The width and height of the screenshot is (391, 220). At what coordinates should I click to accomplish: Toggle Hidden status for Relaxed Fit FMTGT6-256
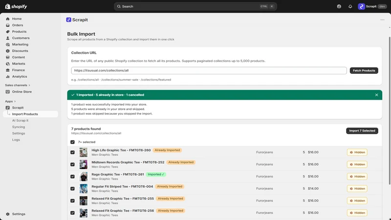coord(357,213)
